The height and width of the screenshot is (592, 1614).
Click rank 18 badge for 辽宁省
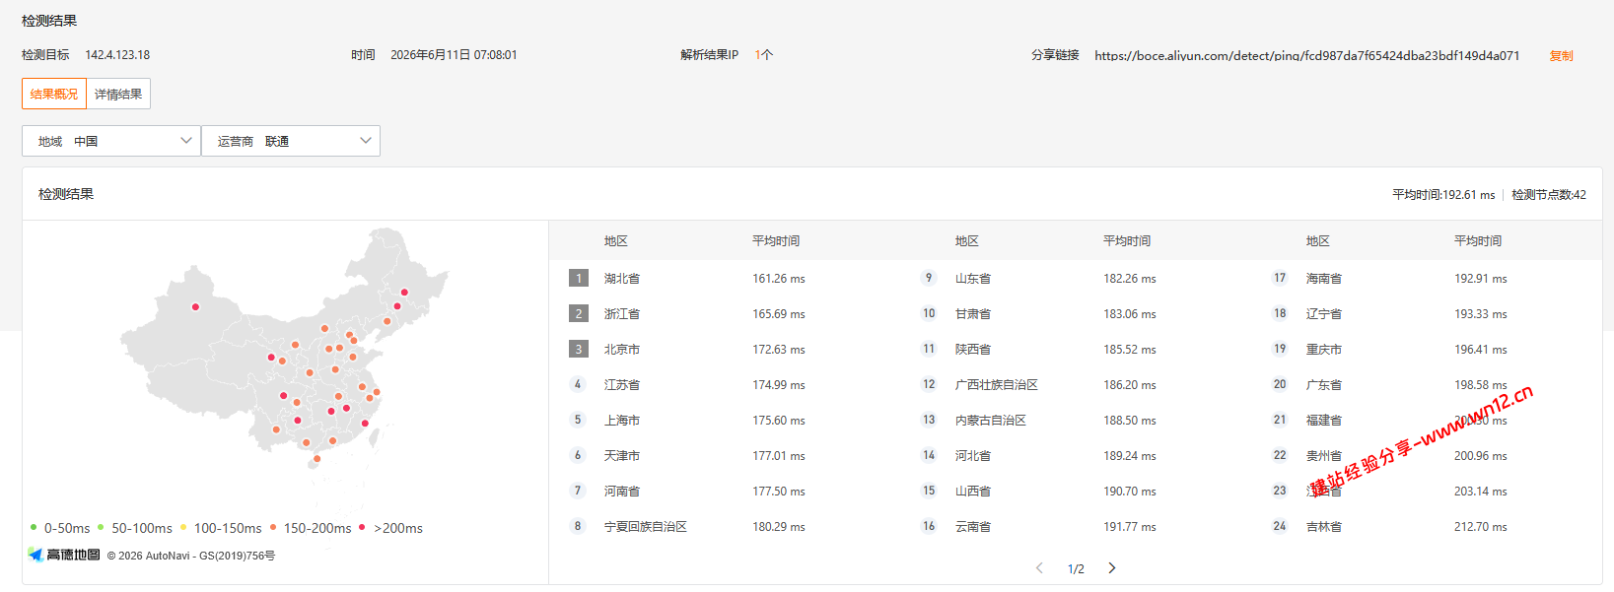[1280, 313]
